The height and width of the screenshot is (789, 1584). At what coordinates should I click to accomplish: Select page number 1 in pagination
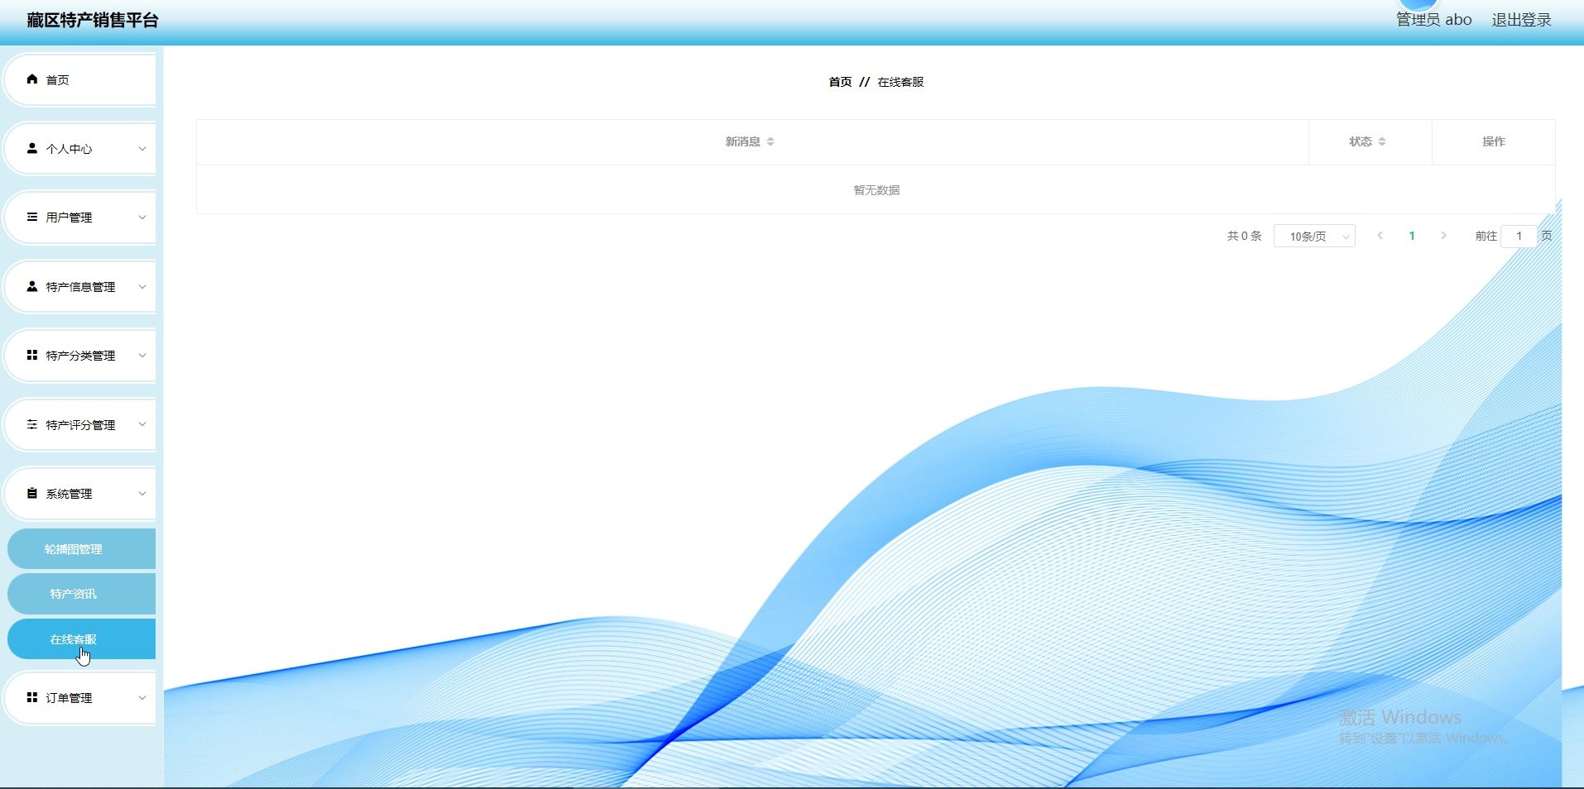(x=1412, y=236)
